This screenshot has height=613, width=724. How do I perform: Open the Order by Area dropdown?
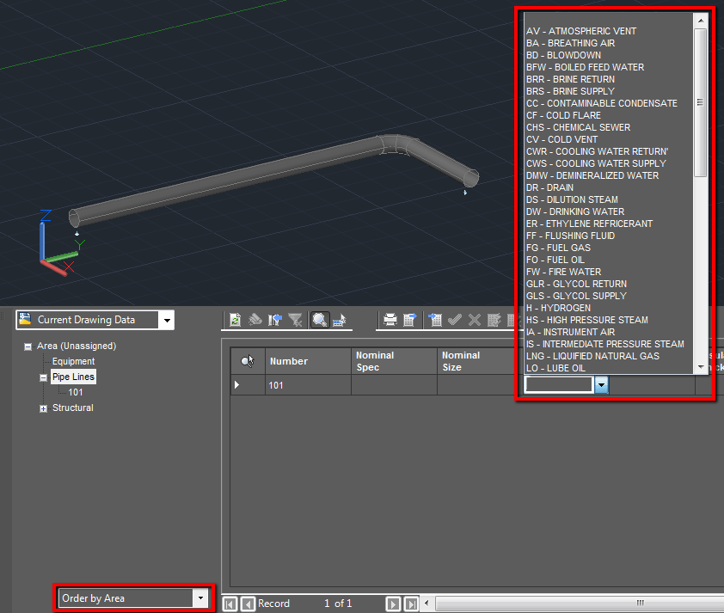click(x=200, y=598)
